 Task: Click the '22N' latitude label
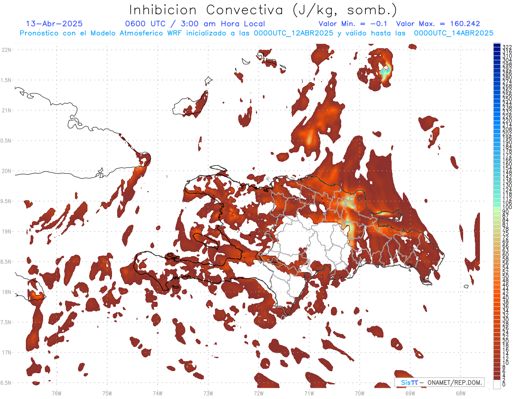(x=6, y=50)
